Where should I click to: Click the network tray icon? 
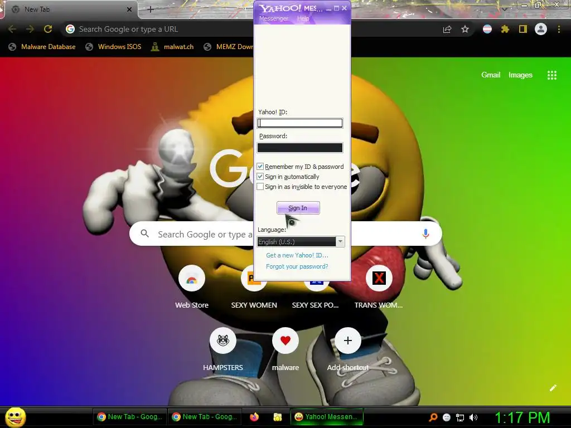pos(460,417)
